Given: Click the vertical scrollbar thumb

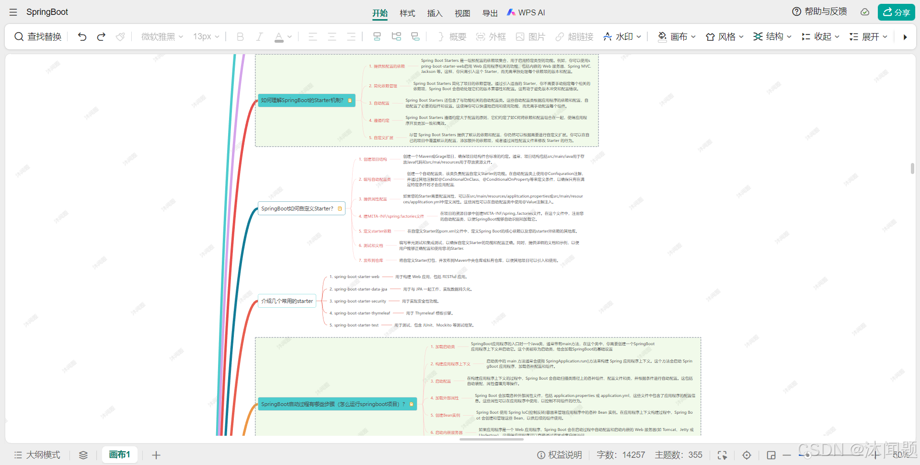Looking at the screenshot, I should [x=912, y=168].
